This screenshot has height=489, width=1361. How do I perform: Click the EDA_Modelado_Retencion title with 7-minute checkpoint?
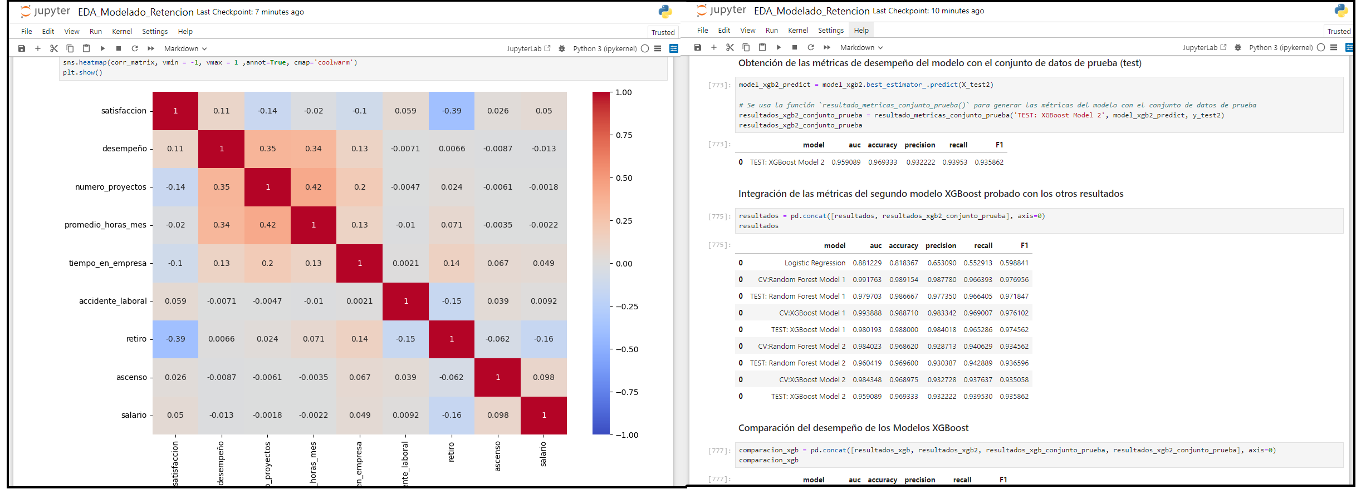[135, 12]
